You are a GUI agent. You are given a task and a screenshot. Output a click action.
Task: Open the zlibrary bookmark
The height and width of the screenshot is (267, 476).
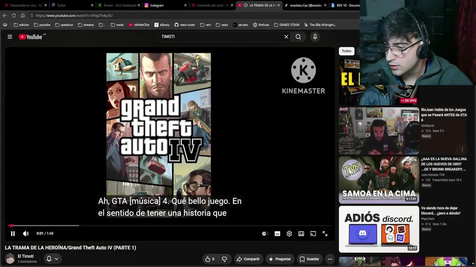pos(162,25)
